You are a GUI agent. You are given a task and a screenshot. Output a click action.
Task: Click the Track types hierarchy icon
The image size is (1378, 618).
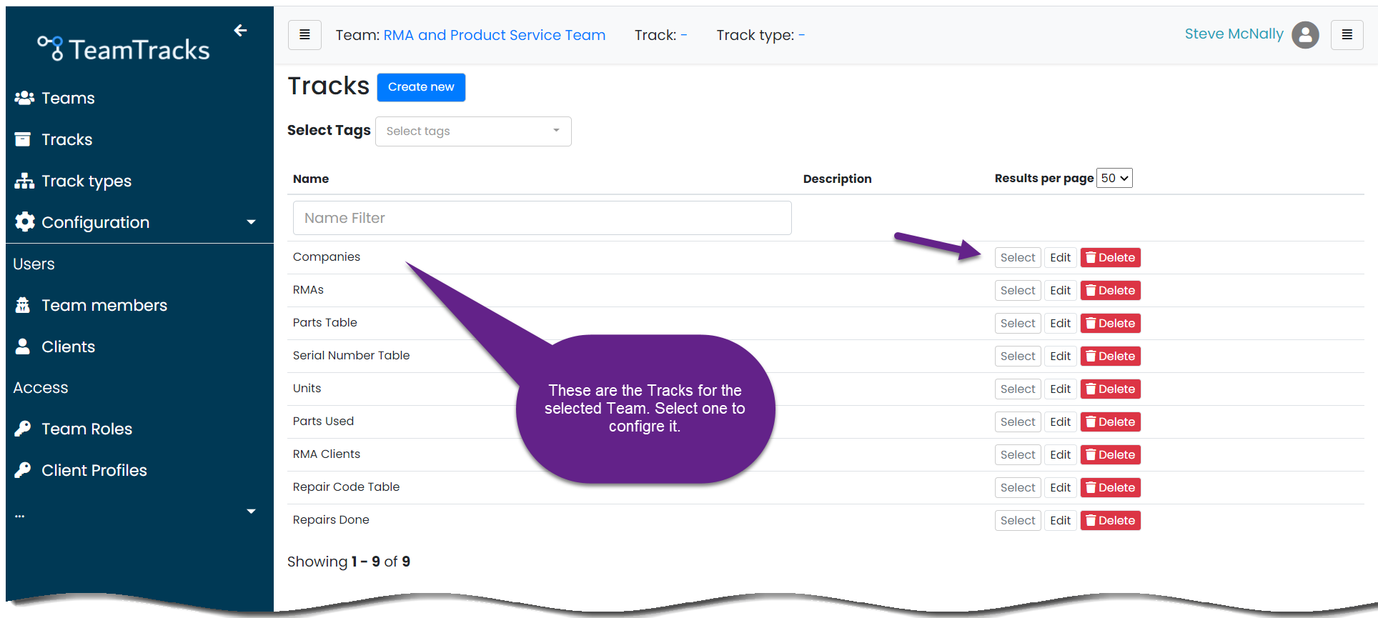[24, 181]
